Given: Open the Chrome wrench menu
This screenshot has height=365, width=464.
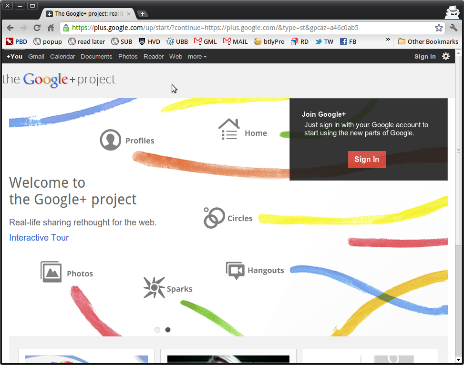Looking at the screenshot, I should click(454, 28).
